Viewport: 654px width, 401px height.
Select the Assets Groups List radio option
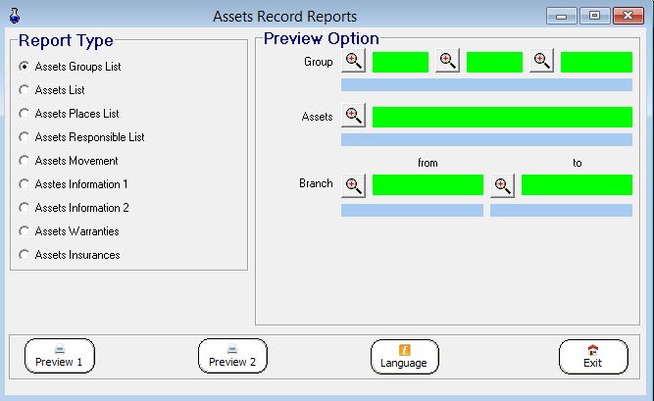[x=25, y=67]
